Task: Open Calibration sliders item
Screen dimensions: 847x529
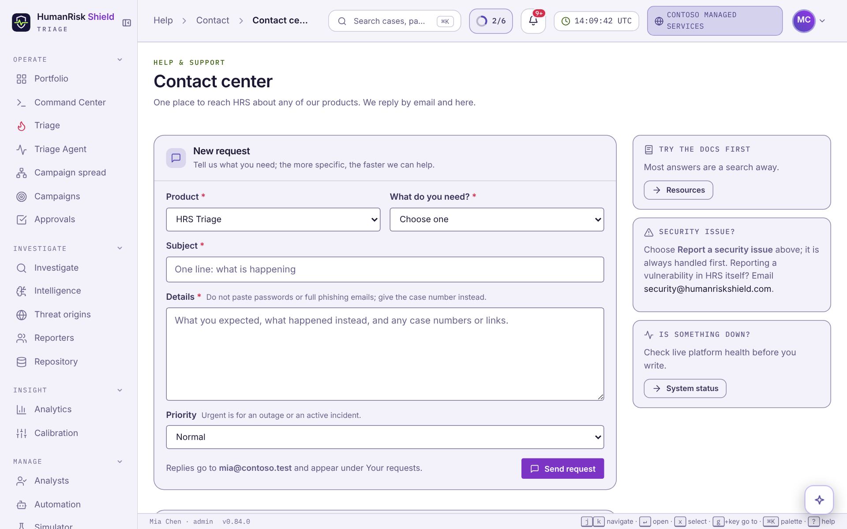Action: pos(68,433)
